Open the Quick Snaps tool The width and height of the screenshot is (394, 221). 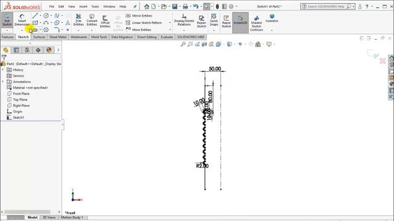(214, 20)
